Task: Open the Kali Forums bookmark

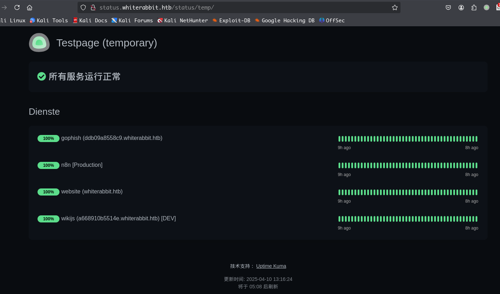Action: [x=132, y=21]
